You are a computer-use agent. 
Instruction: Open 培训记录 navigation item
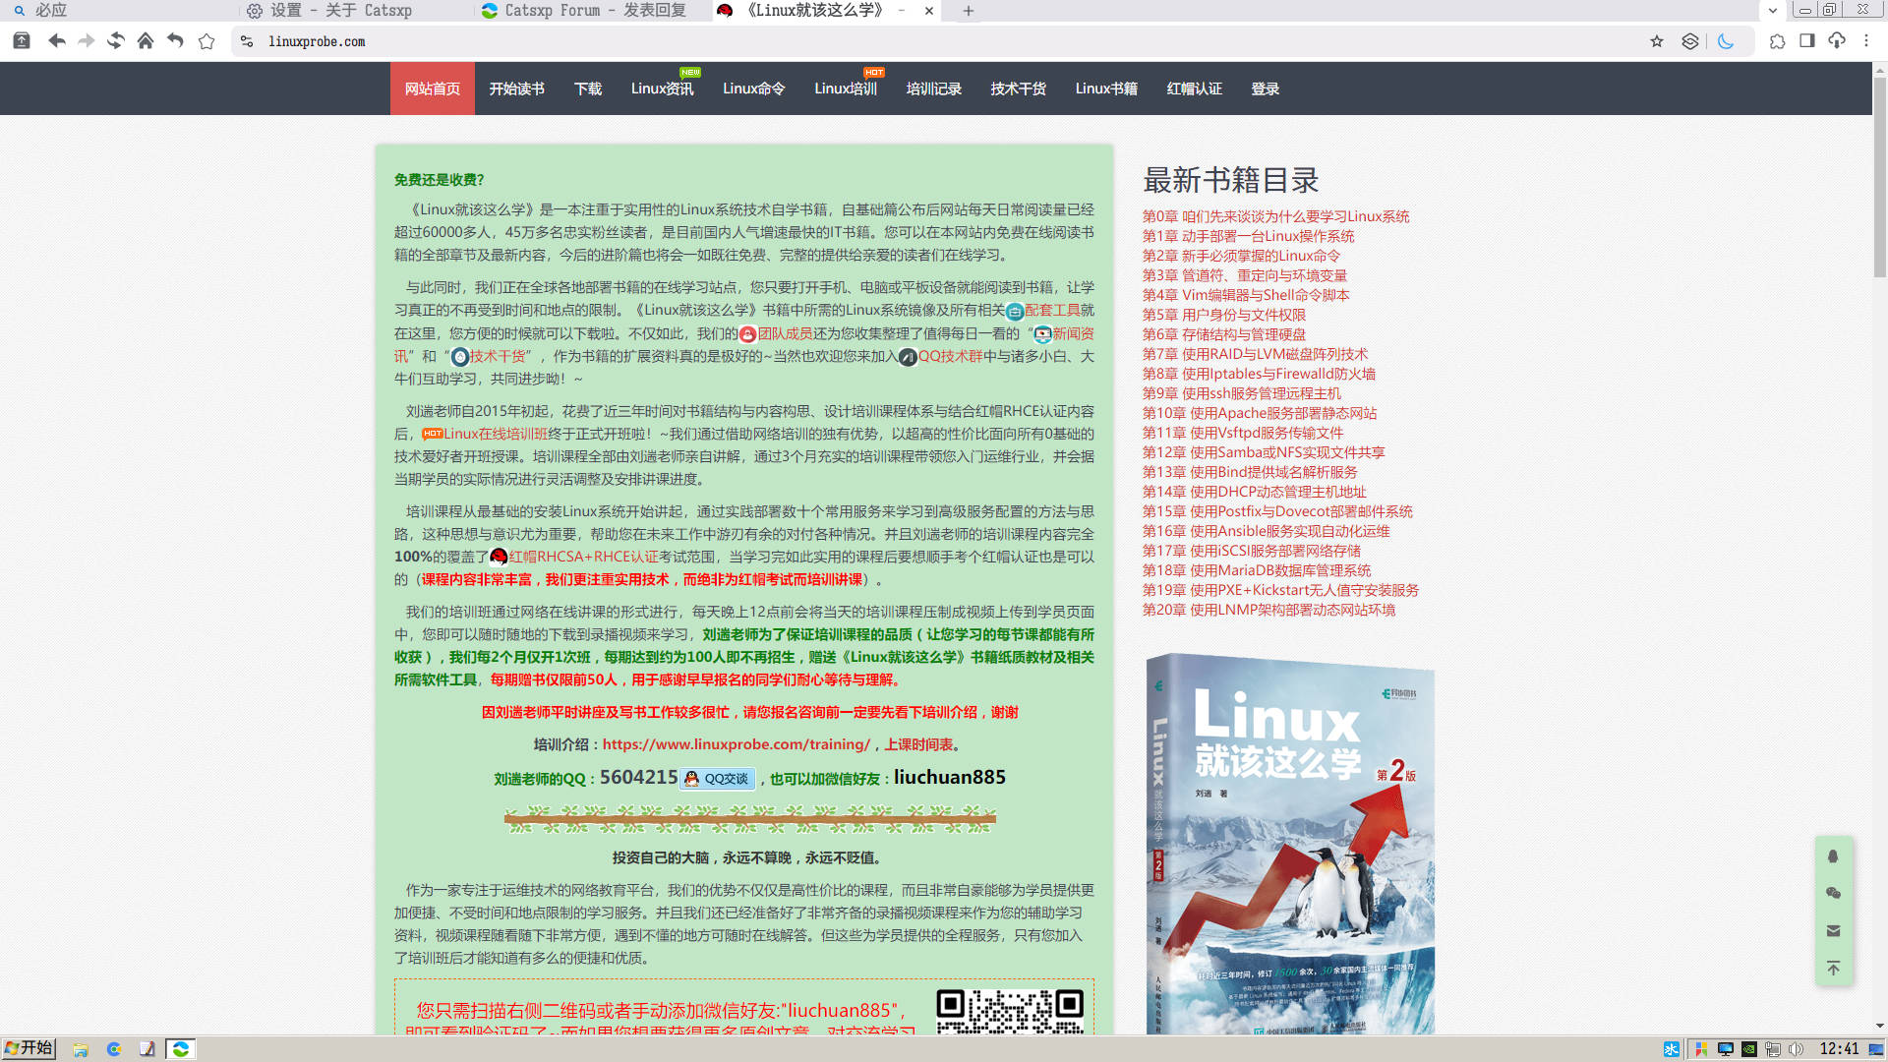click(934, 88)
